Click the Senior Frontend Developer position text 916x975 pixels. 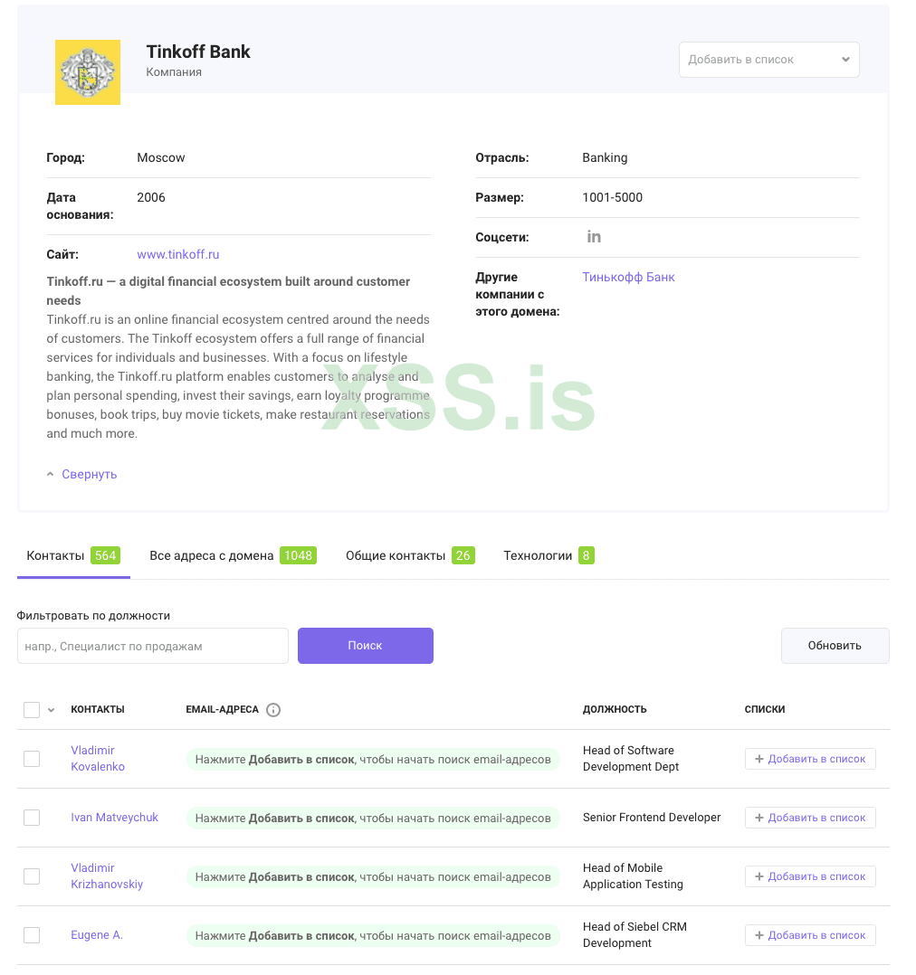click(652, 818)
